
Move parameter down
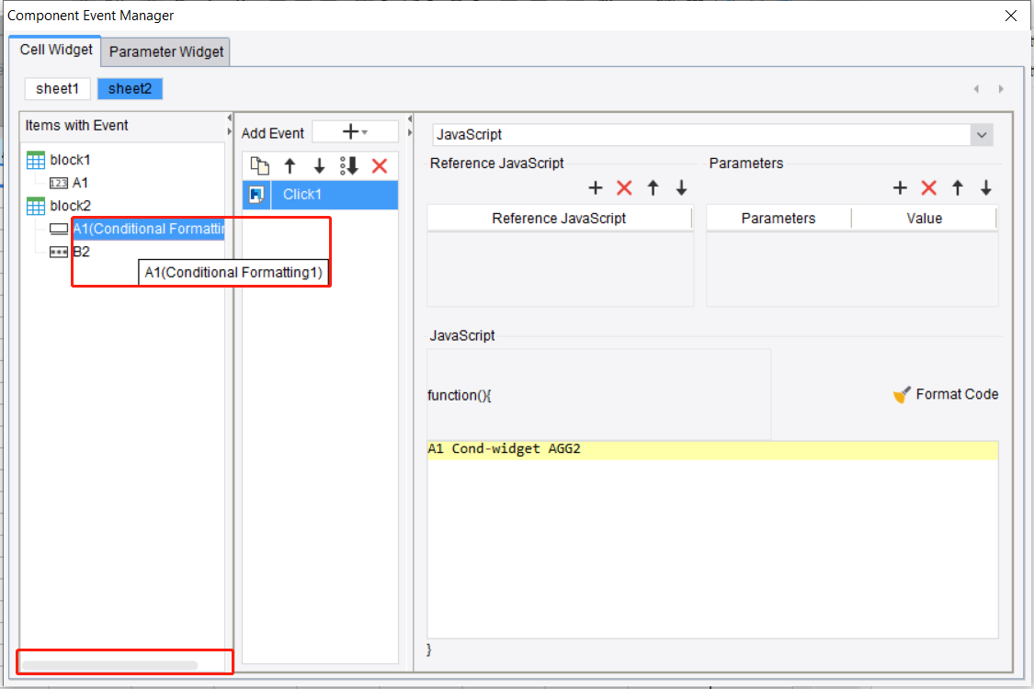coord(986,188)
